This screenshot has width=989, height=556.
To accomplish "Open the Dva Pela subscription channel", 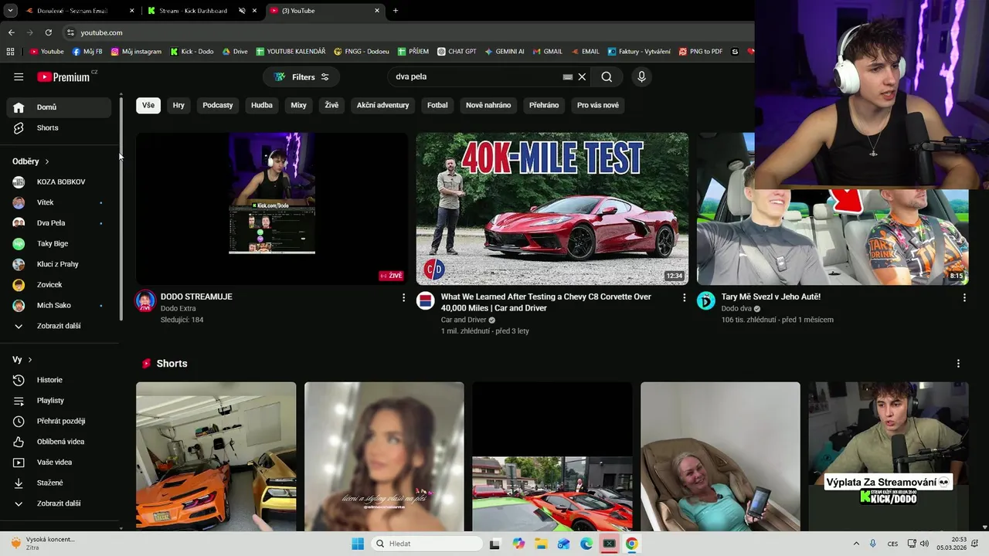I will [x=59, y=223].
